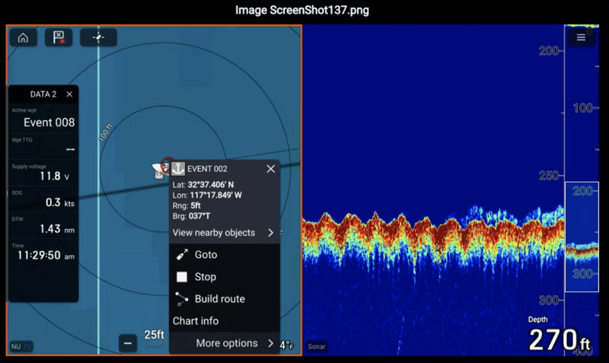Select Active wpt Event 008 data box
The width and height of the screenshot is (609, 363).
pos(43,118)
